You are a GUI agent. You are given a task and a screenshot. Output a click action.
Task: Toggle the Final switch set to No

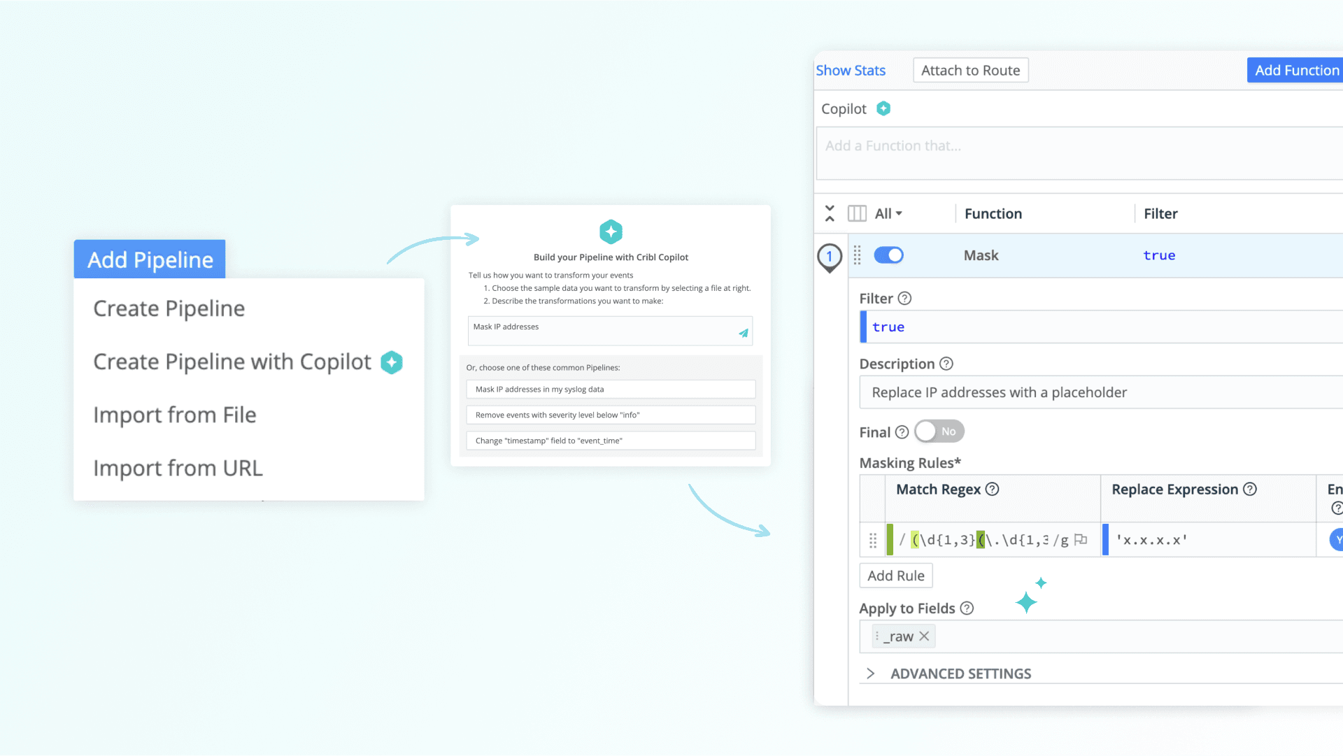point(939,432)
